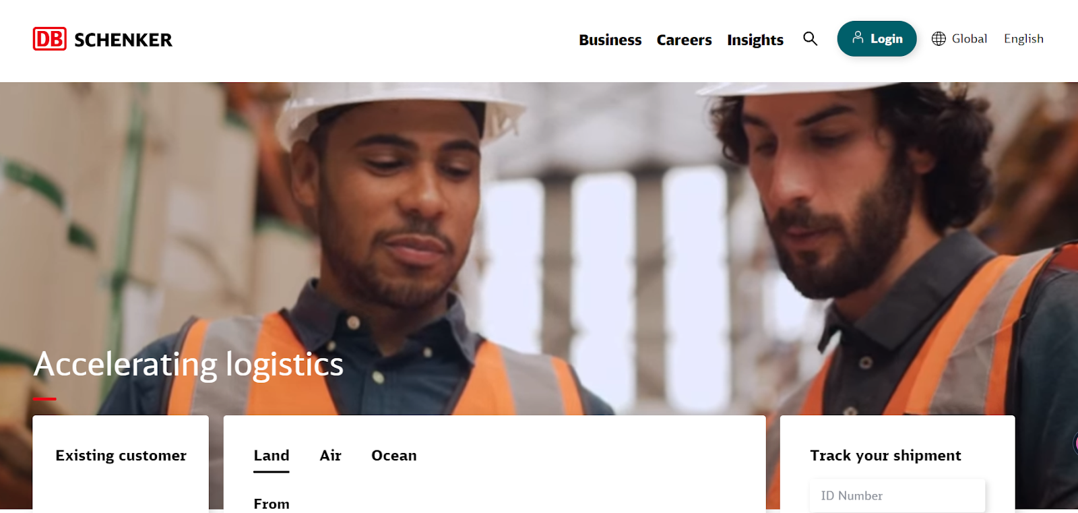Screen dimensions: 1078x513
Task: Open the Business menu
Action: pyautogui.click(x=610, y=40)
